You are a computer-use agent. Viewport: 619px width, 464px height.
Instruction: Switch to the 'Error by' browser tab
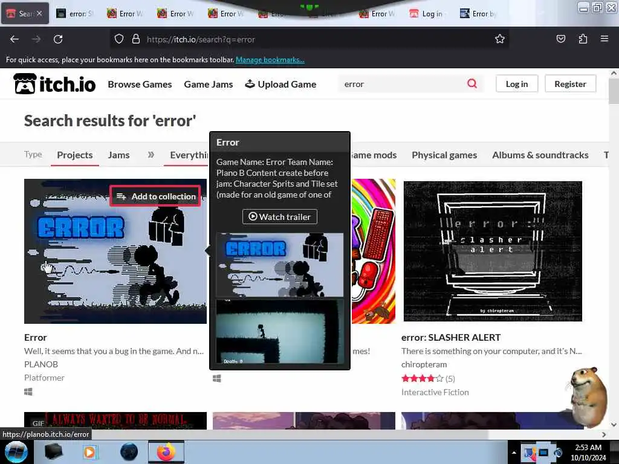pyautogui.click(x=478, y=14)
